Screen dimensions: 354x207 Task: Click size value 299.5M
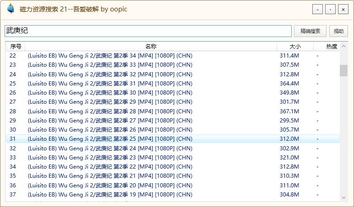click(289, 121)
